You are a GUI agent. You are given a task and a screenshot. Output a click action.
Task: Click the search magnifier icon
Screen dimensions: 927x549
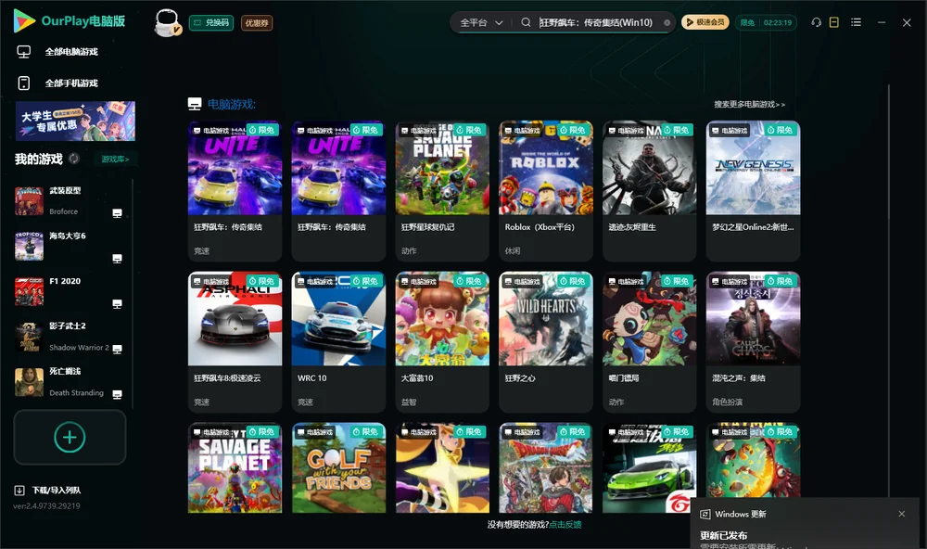(x=526, y=22)
